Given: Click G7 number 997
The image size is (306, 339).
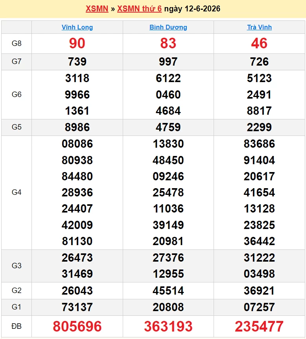Looking at the screenshot, I should coord(168,62).
